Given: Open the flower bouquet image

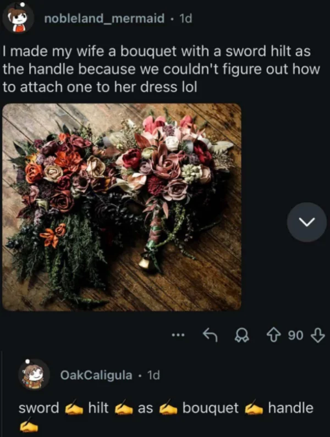Looking at the screenshot, I should [x=122, y=207].
